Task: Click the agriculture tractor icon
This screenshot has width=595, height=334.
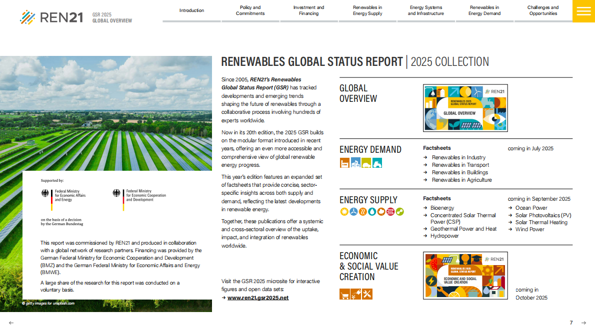Action: (x=377, y=163)
